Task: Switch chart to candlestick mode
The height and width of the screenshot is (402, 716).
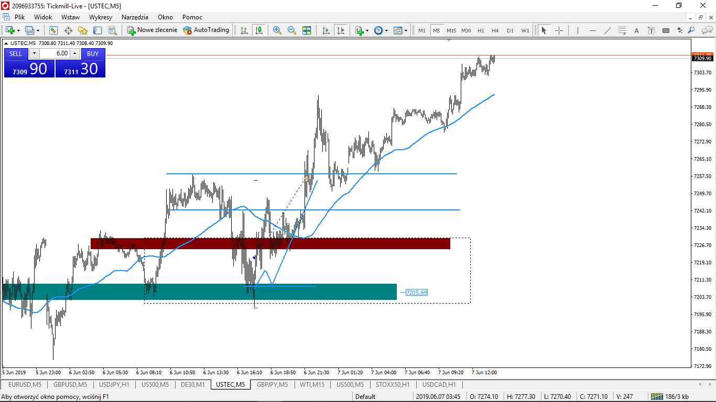Action: click(258, 30)
